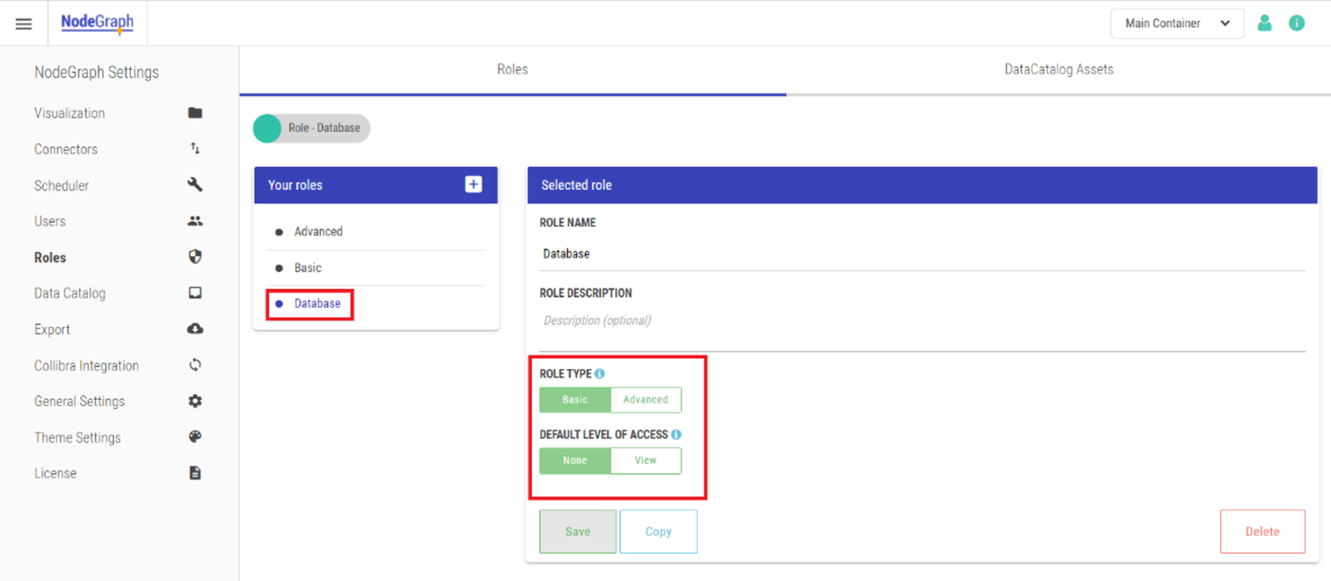Image resolution: width=1331 pixels, height=581 pixels.
Task: Click the Your roles panel header
Action: [376, 185]
